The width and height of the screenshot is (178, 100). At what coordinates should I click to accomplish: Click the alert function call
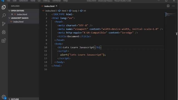pyautogui.click(x=83, y=55)
